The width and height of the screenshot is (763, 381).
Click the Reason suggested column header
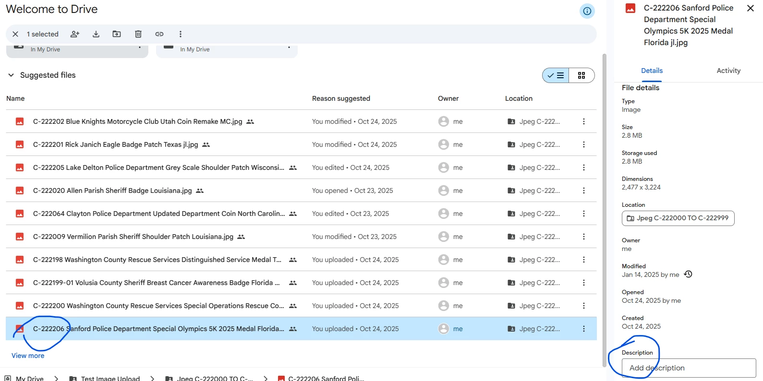click(341, 98)
